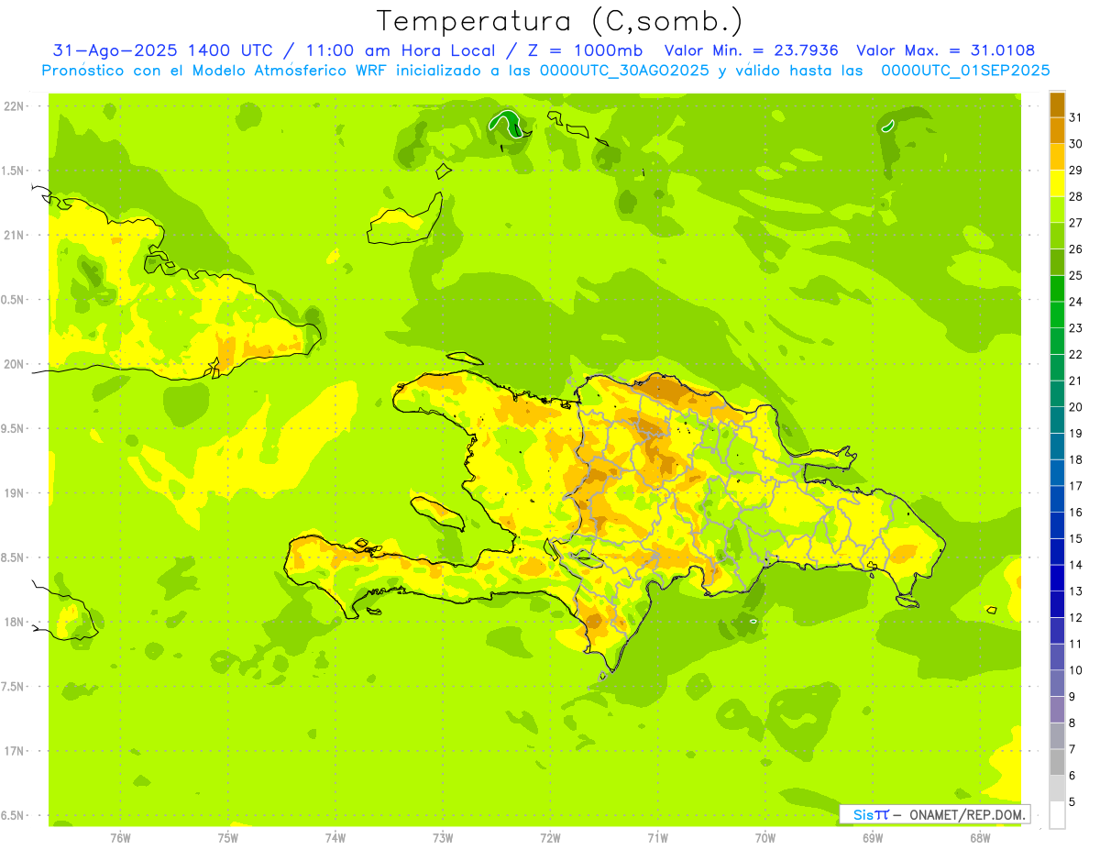Click the '17N' latitude axis label
The image size is (1100, 850).
coord(14,752)
